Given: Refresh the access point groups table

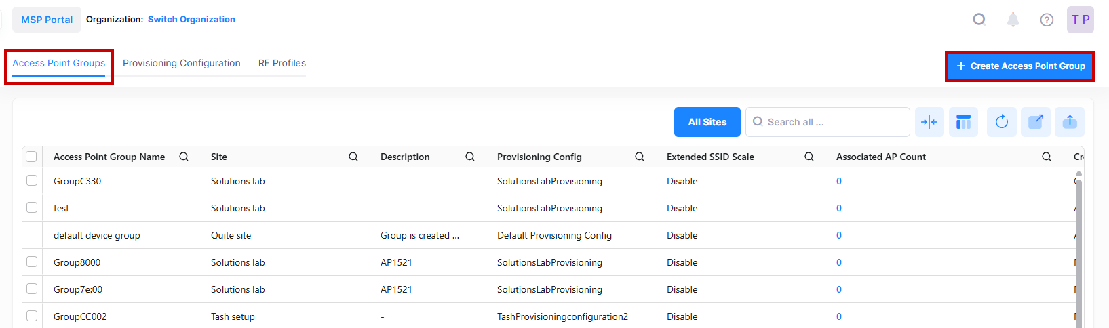Looking at the screenshot, I should [x=1001, y=122].
